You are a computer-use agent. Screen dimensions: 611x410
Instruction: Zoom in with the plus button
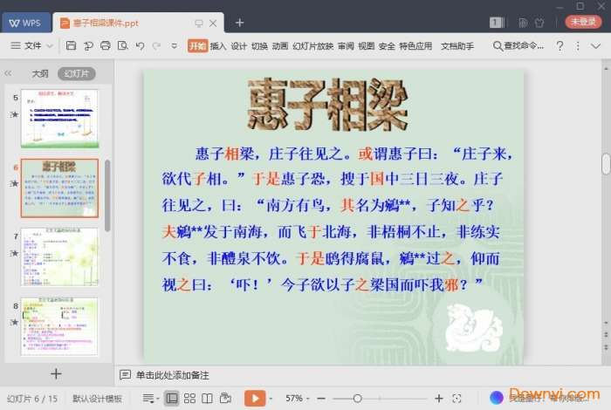[x=439, y=399]
